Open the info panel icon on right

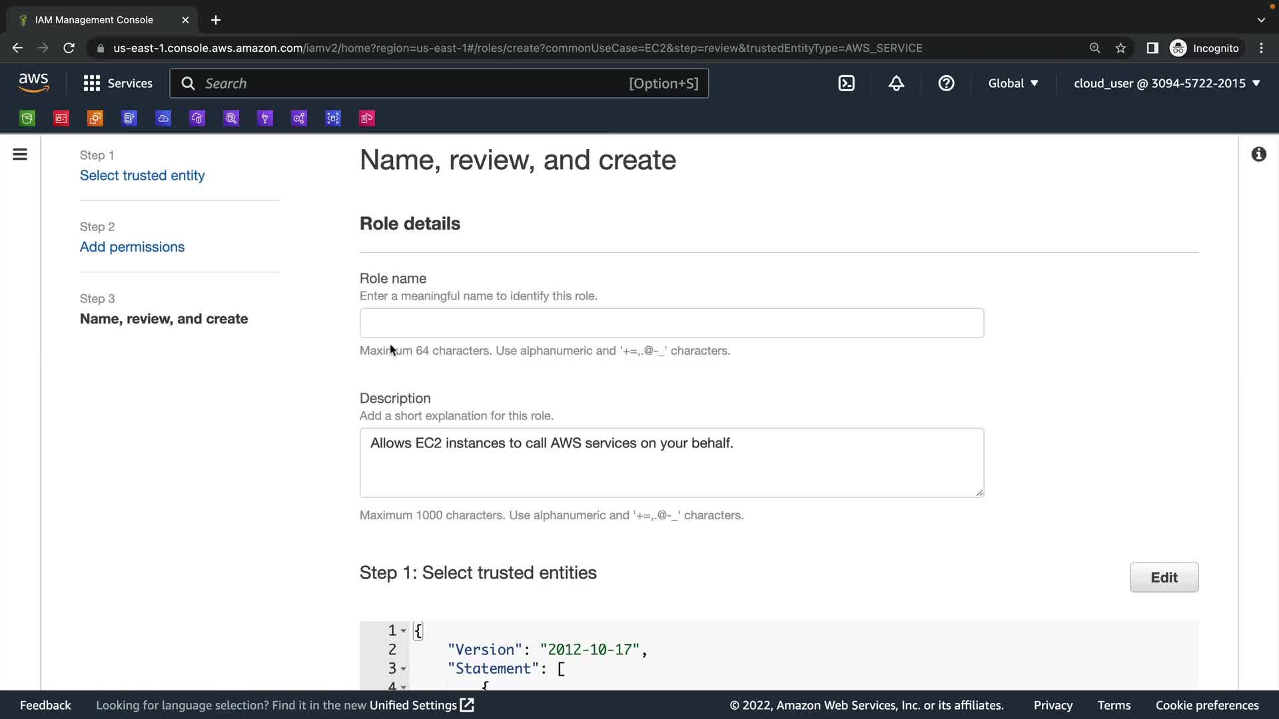pos(1258,154)
